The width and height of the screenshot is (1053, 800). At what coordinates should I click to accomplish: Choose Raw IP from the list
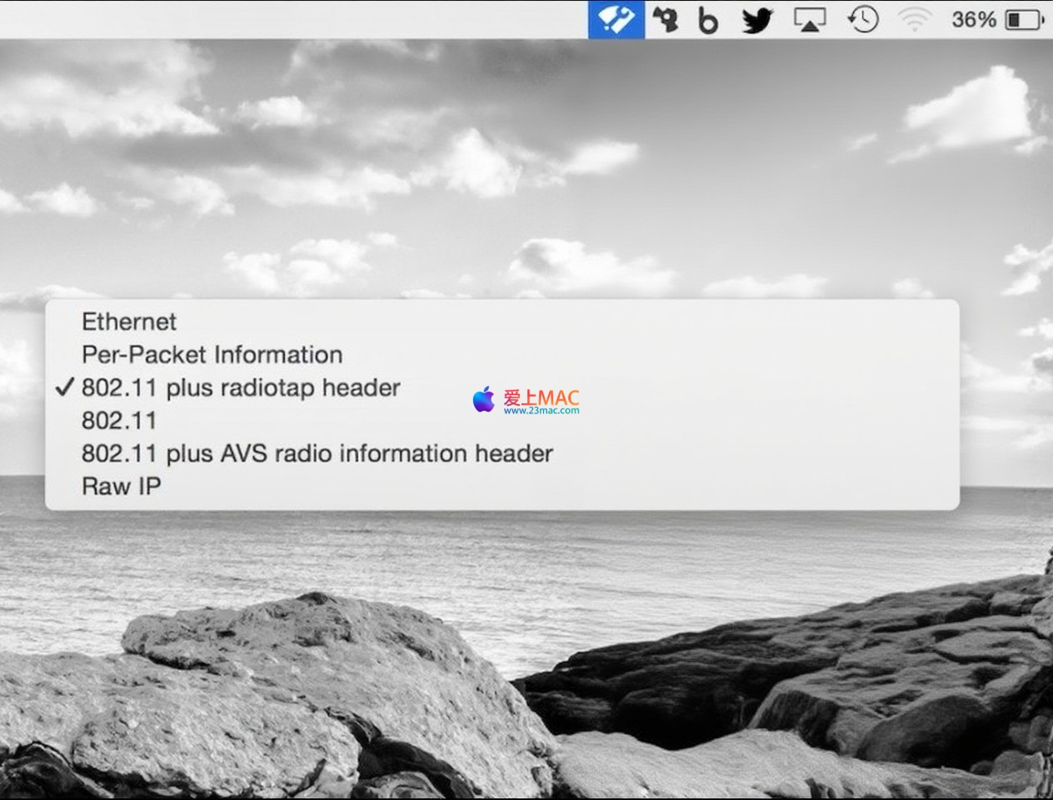(x=122, y=486)
